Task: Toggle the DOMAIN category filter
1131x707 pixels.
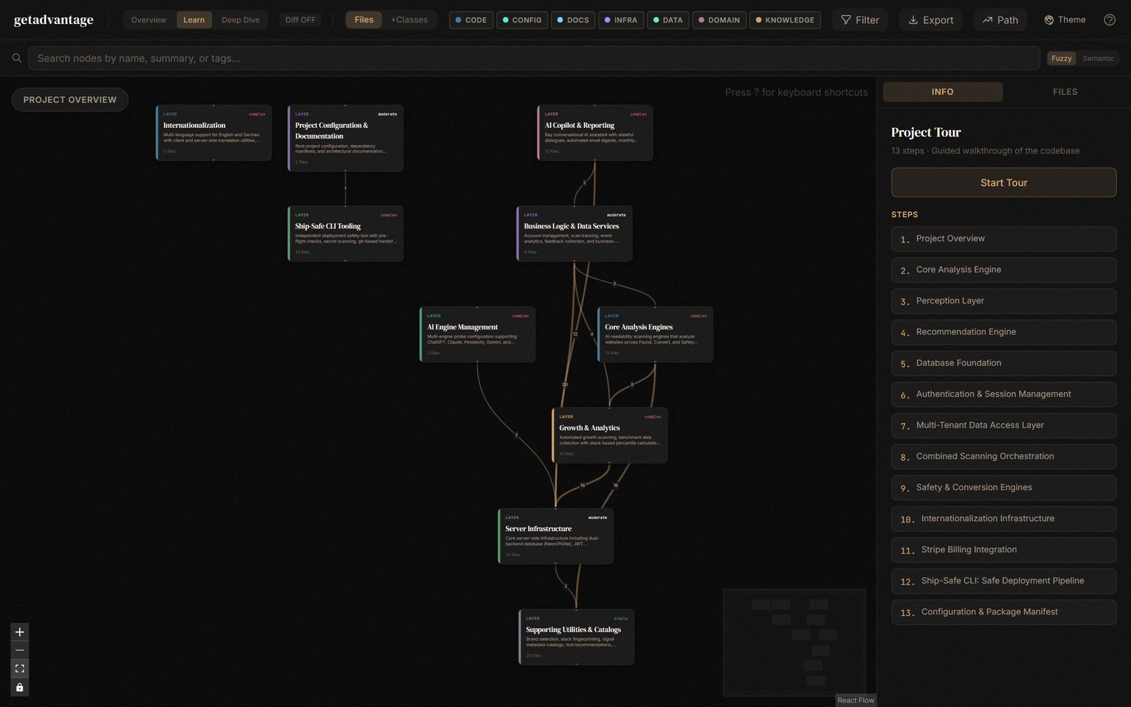Action: click(719, 20)
